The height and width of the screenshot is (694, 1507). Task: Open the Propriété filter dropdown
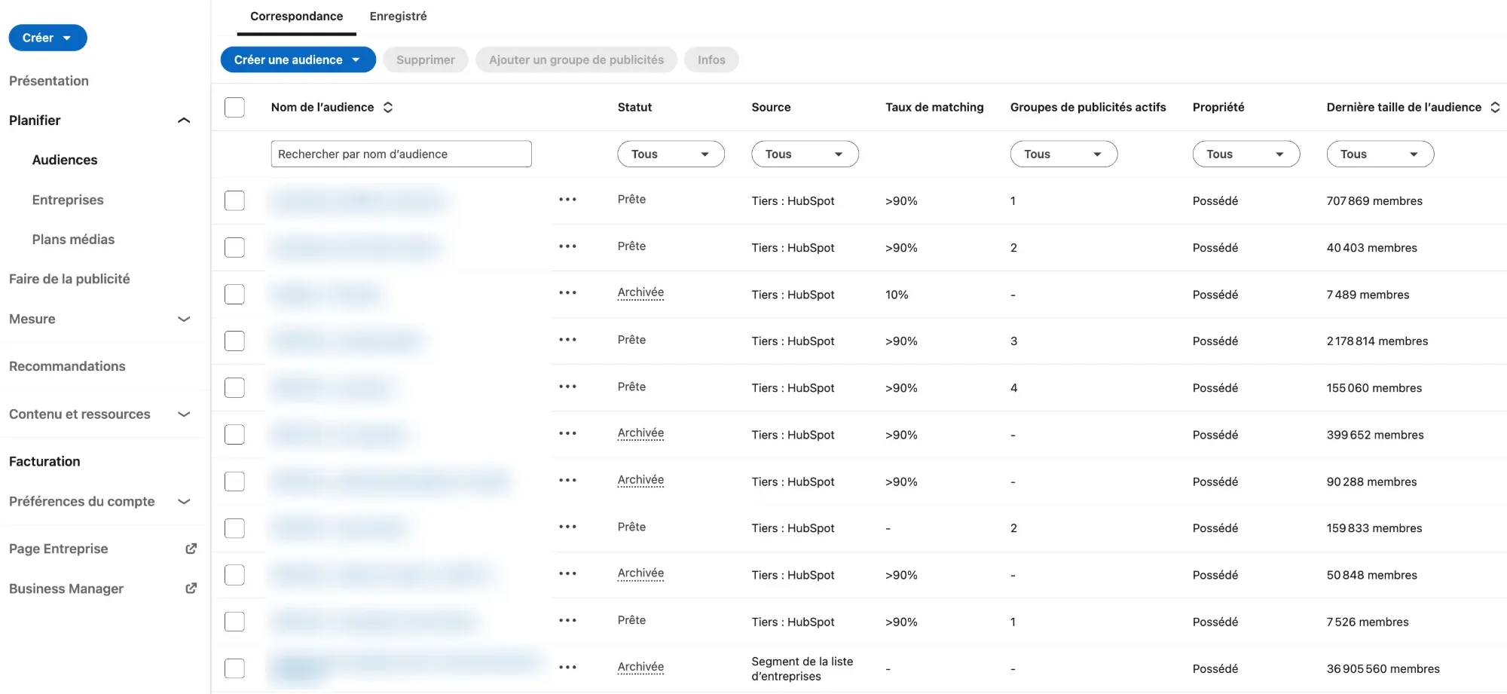[x=1246, y=154]
